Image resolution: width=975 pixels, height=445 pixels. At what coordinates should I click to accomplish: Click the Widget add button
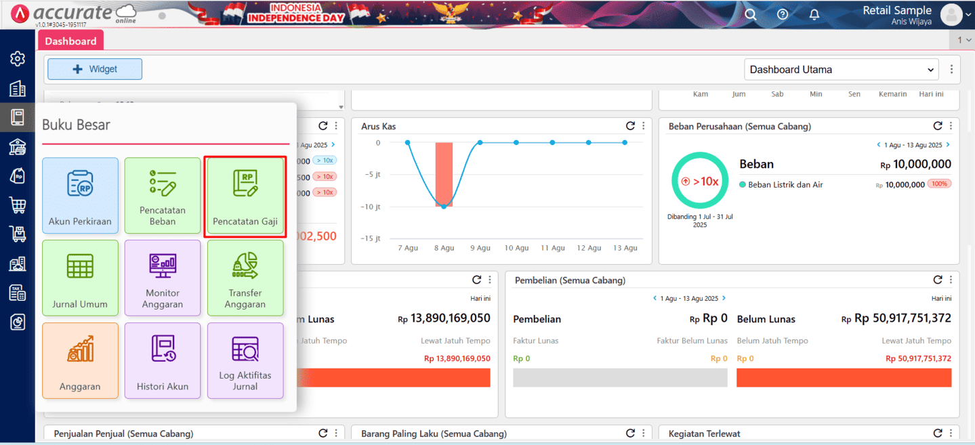coord(95,69)
